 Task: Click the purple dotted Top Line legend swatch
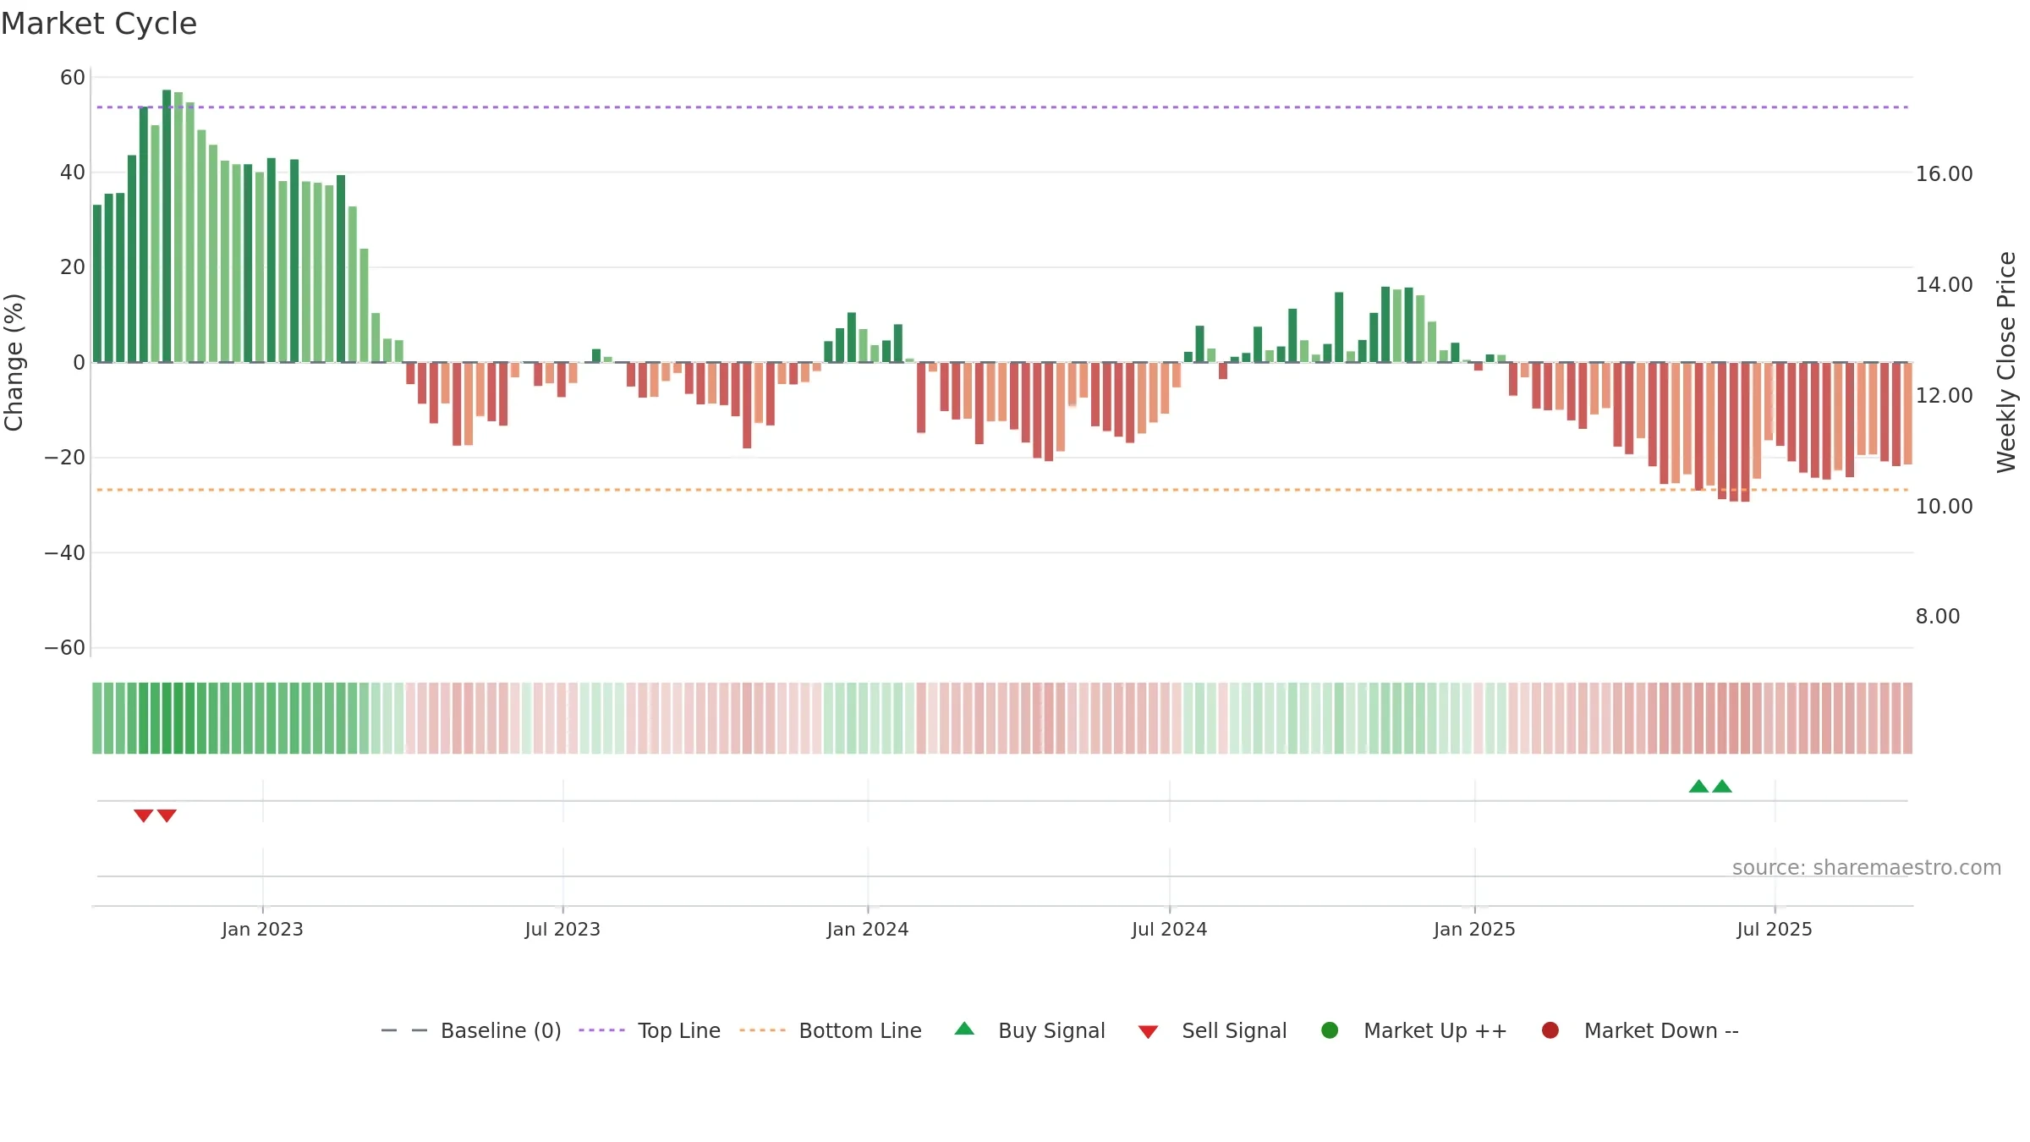(601, 1030)
